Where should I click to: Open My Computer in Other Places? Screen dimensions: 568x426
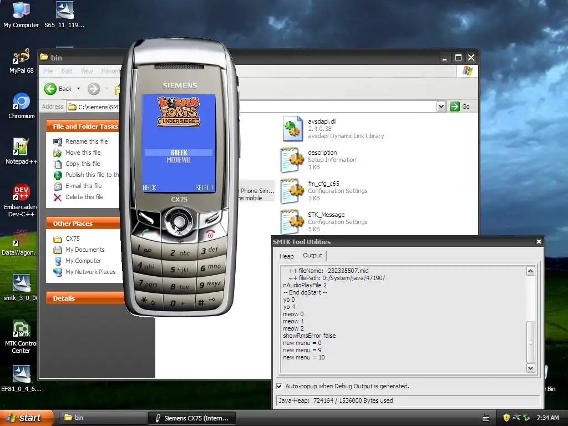point(83,261)
